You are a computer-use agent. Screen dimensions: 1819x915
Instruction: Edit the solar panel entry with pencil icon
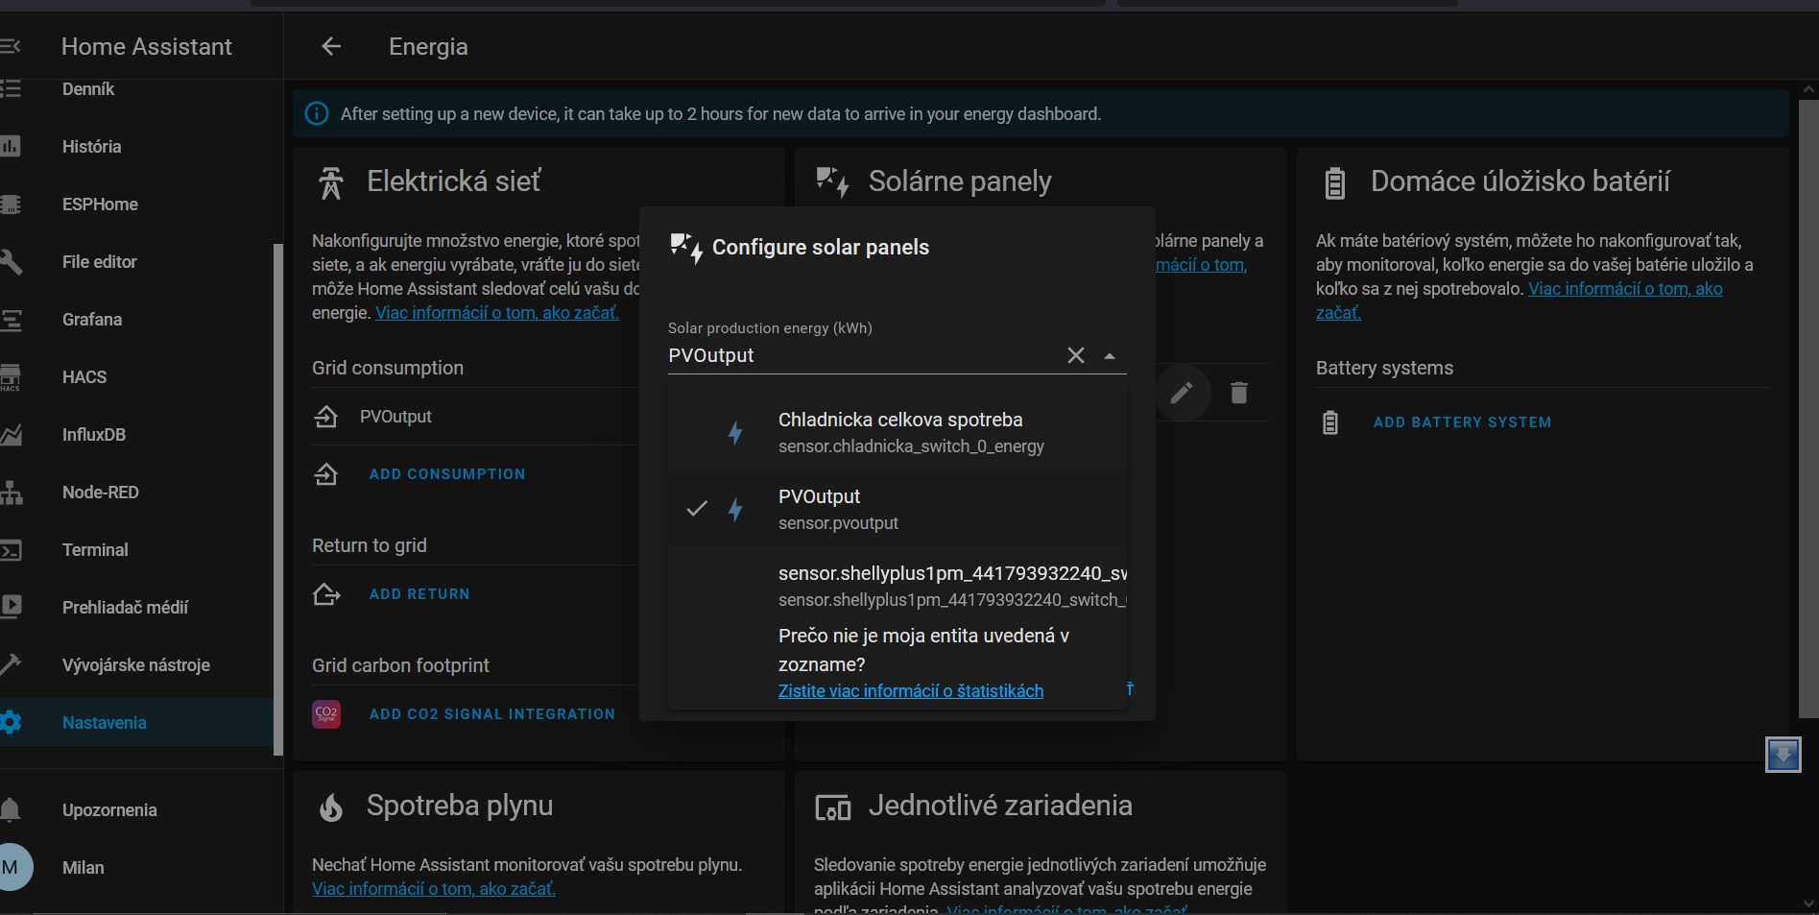point(1182,393)
